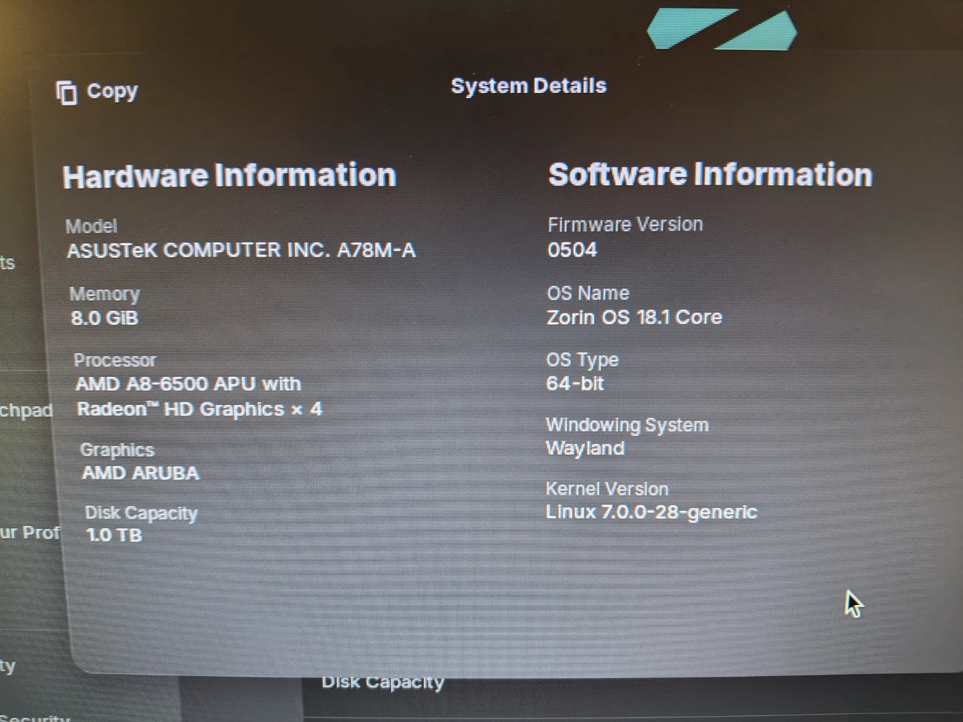Click Disk Capacity row in background window
This screenshot has height=722, width=963.
[x=383, y=683]
